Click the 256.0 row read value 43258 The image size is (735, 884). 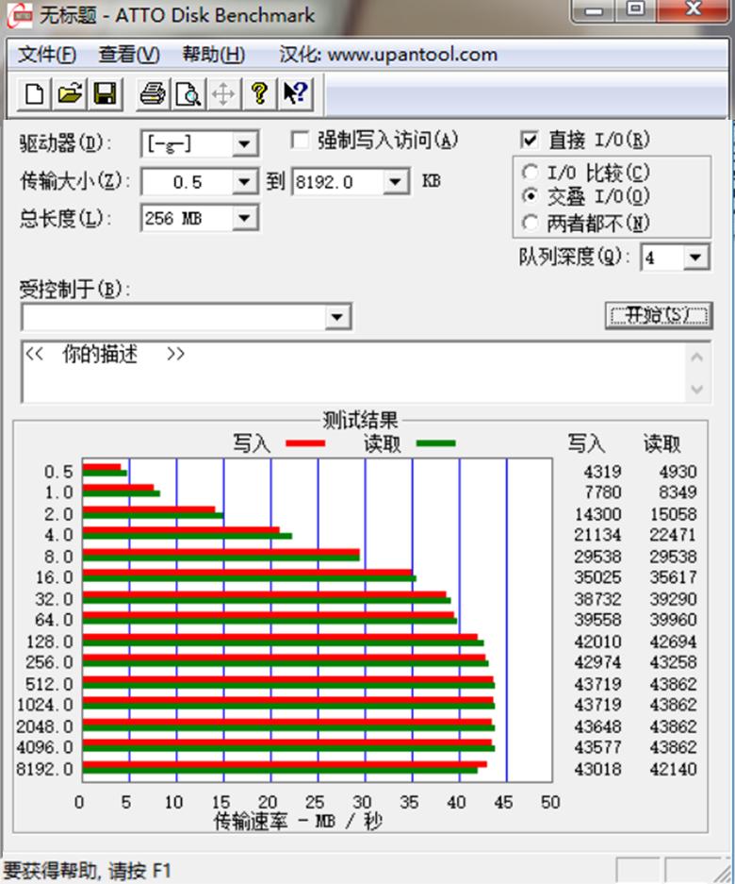(x=673, y=662)
